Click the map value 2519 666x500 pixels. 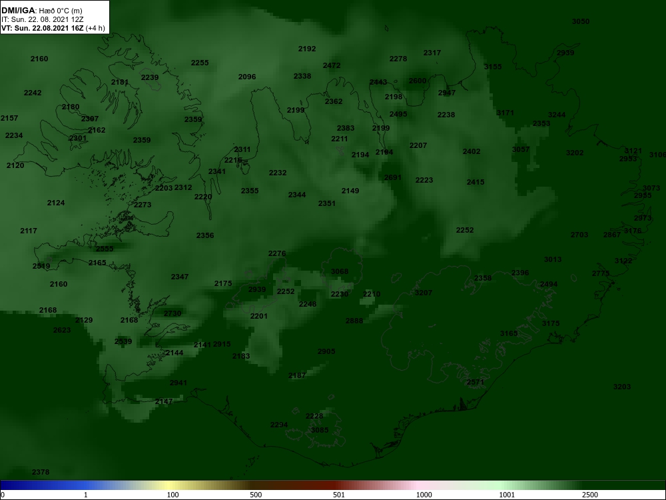click(x=41, y=266)
